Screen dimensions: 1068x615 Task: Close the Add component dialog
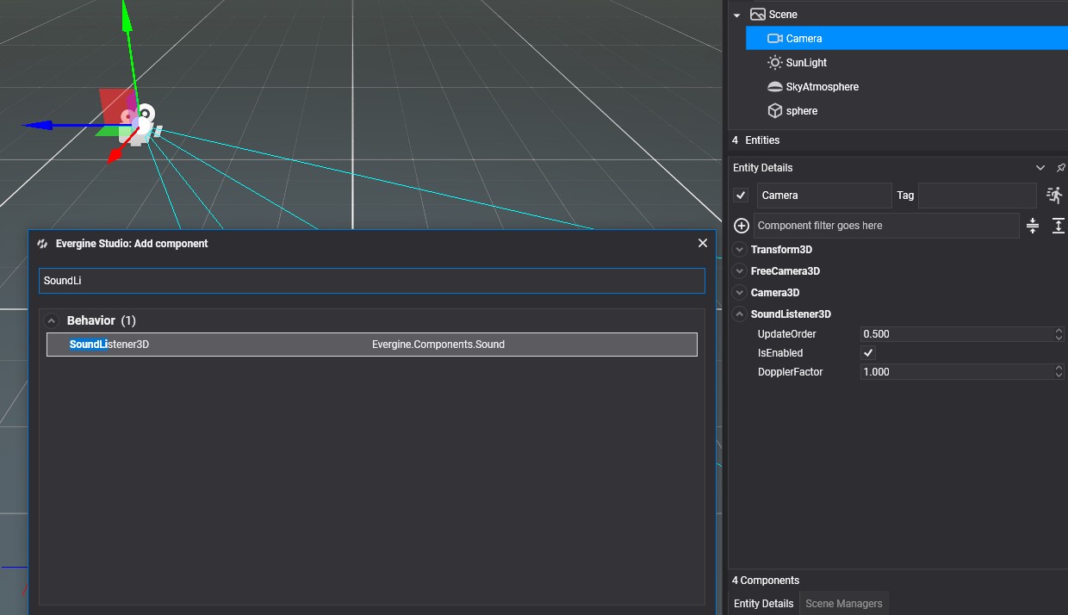pos(702,244)
